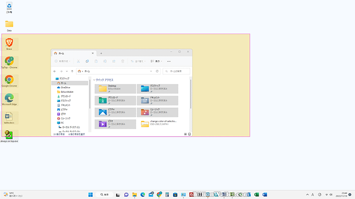
Task: Open the ミュージック quick access folder tile
Action: click(x=158, y=112)
